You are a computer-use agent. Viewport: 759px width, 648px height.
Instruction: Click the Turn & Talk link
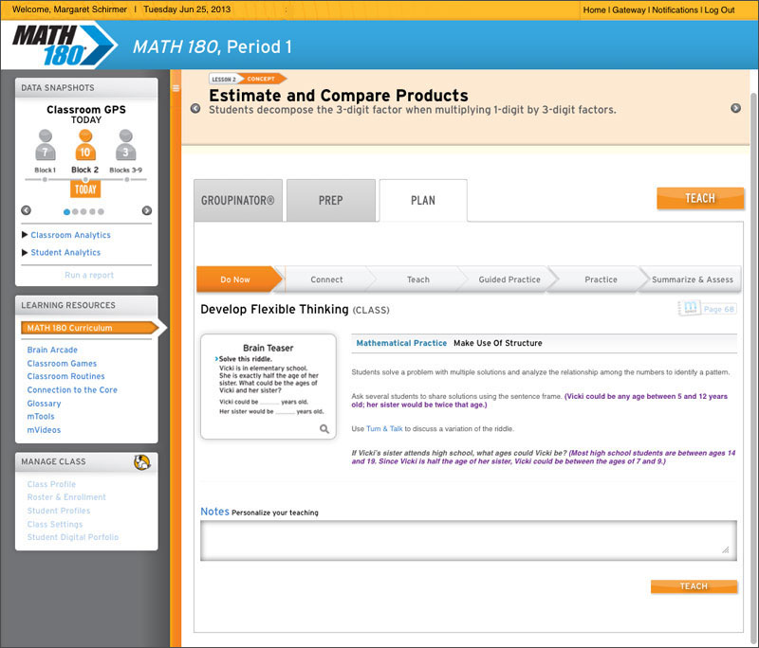(384, 428)
